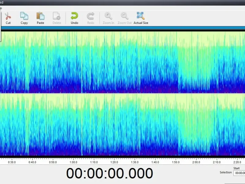The width and height of the screenshot is (245, 184).
Task: Click the 0:50.0 timeline marker
Action: [x=53, y=162]
